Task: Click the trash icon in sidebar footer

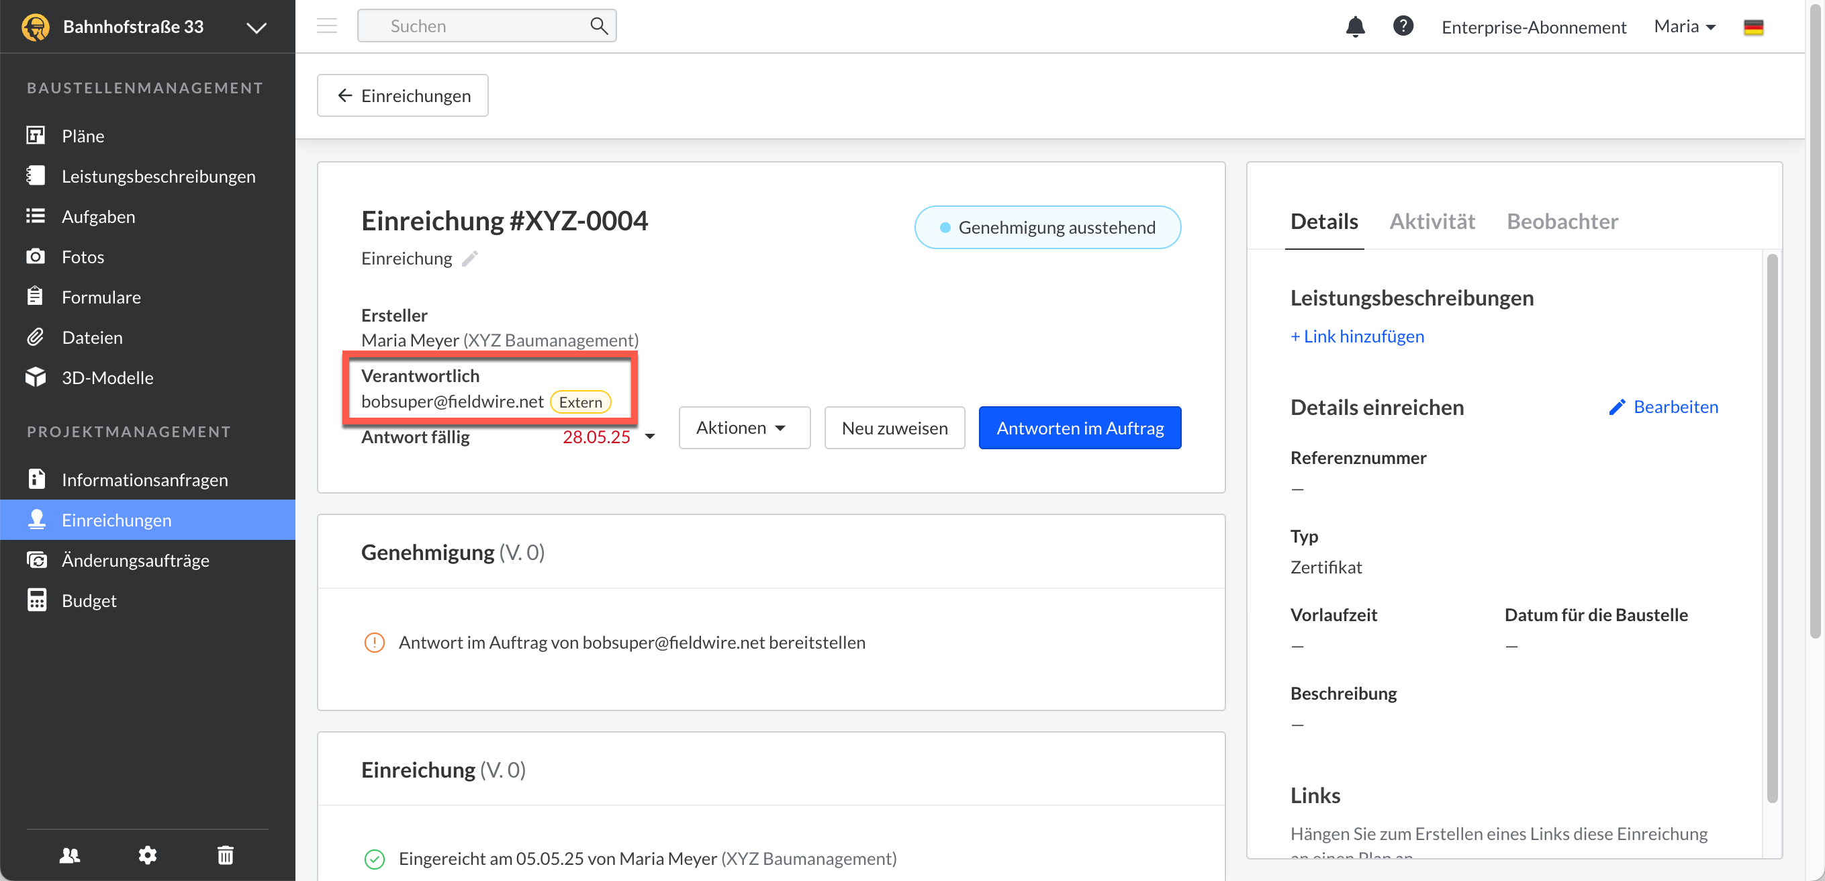Action: pos(226,855)
